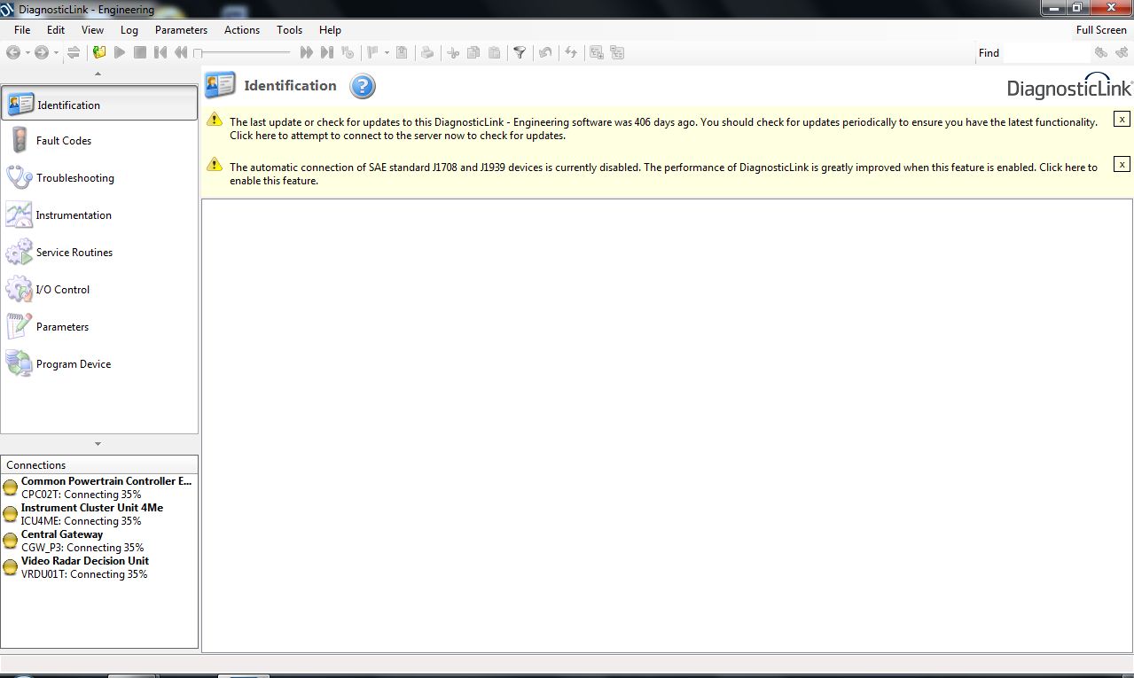Open the Service Routines panel
Screen dimensions: 1134x678
coord(99,253)
